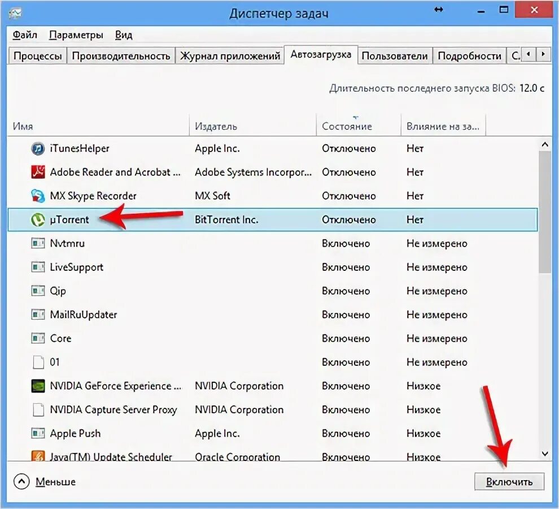559x509 pixels.
Task: Select the MX Skype Recorder row name
Action: point(93,196)
